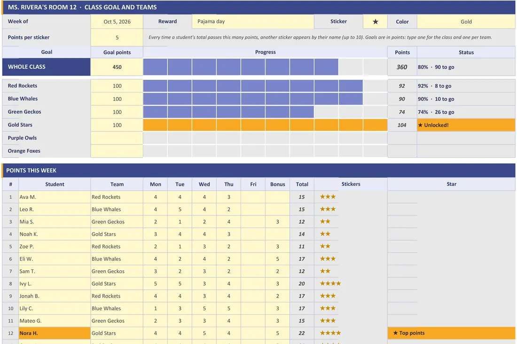Select Jonah B.'s total of 17
Viewport: 517px width, 344px height.
302,296
